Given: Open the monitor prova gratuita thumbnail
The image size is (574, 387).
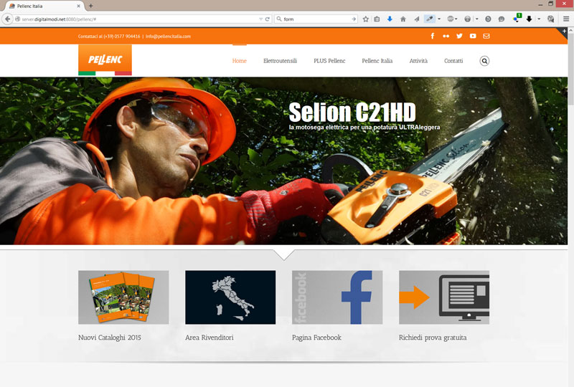Looking at the screenshot, I should point(444,297).
